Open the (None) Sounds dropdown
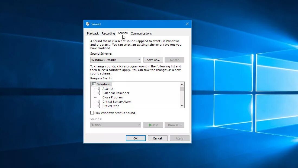The width and height of the screenshot is (298, 168). tap(116, 125)
